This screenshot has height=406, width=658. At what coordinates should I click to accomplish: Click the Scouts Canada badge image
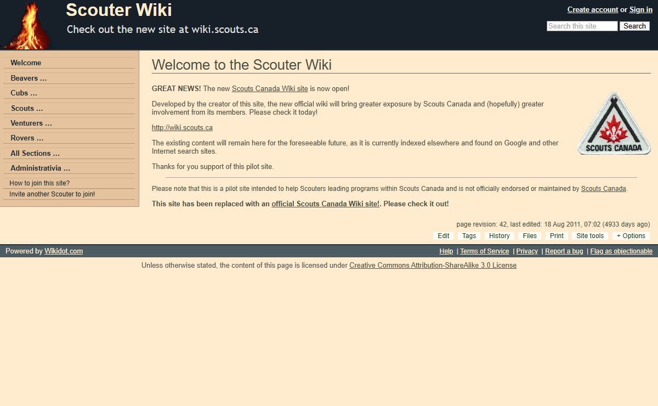tap(614, 123)
